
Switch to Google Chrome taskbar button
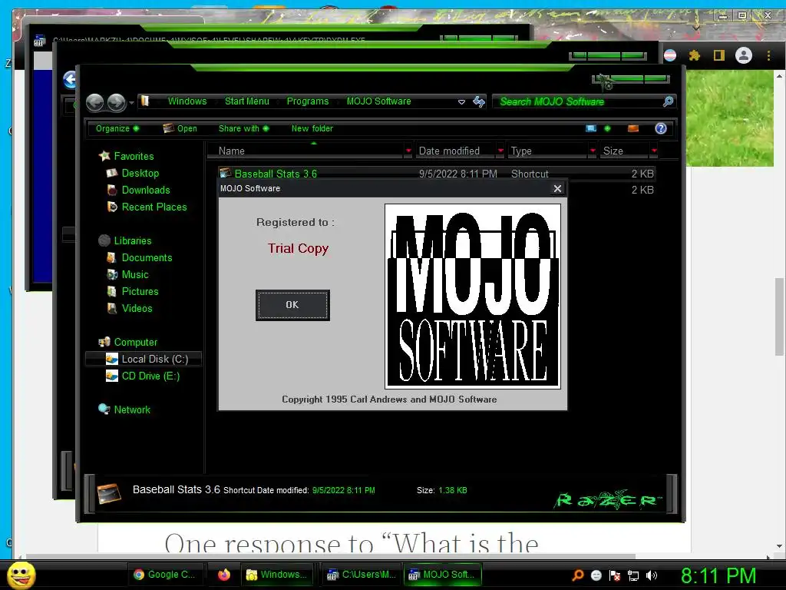click(x=166, y=575)
